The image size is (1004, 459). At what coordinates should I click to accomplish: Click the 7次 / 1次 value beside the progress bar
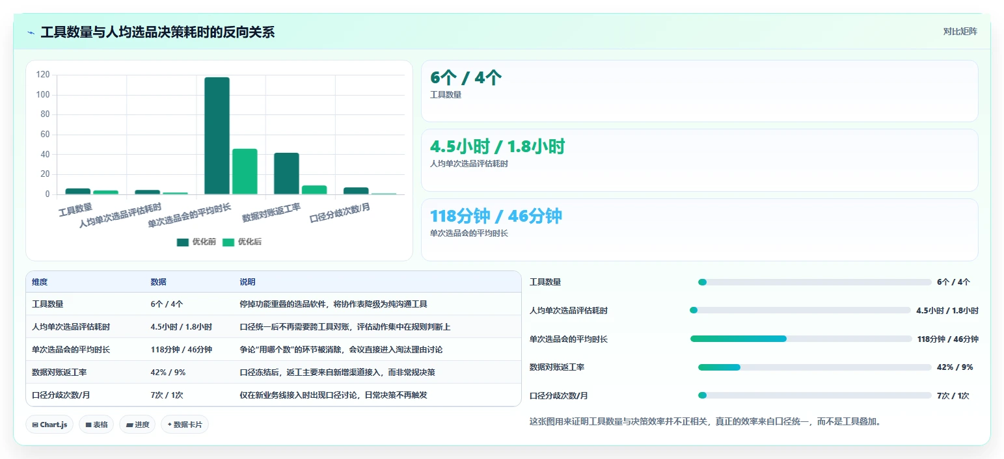click(953, 396)
